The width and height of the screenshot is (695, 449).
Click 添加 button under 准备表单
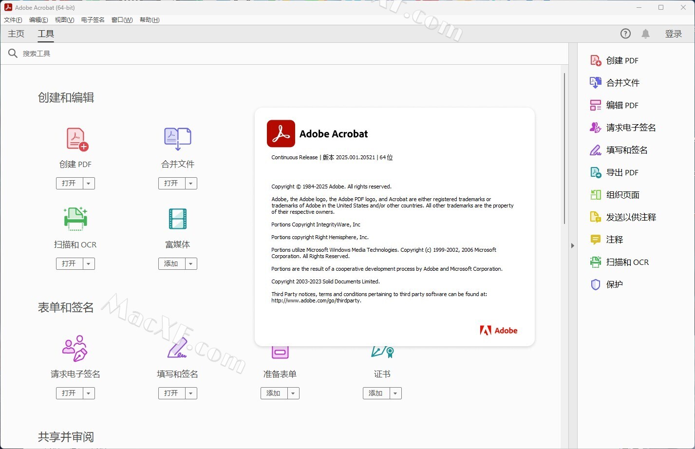[x=274, y=393]
